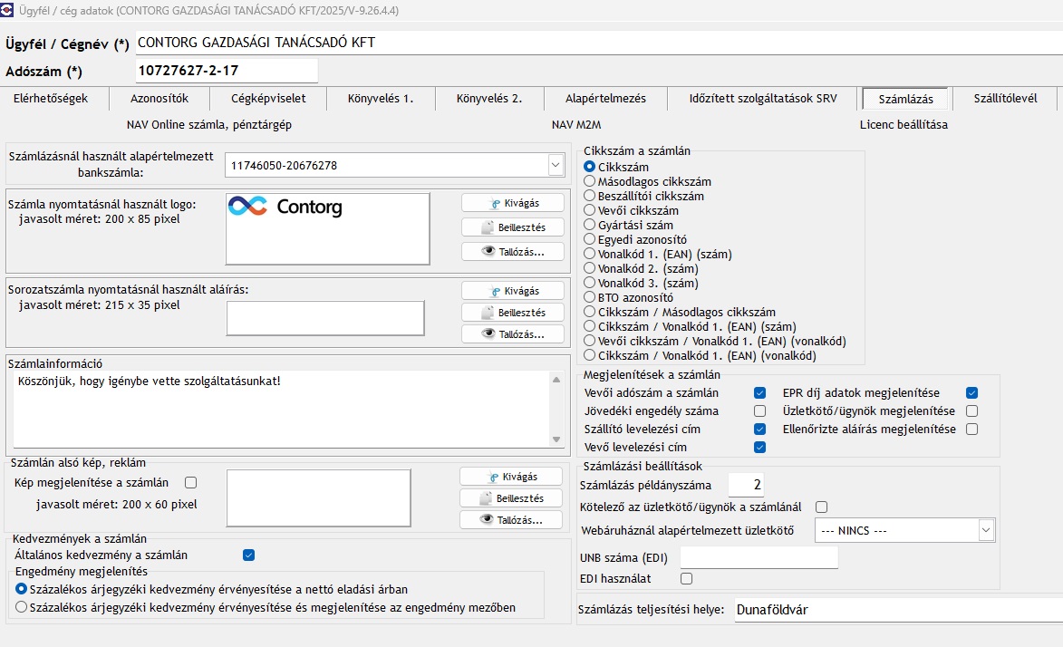
Task: Click scroll up arrow in Számlainformáció
Action: coord(556,380)
